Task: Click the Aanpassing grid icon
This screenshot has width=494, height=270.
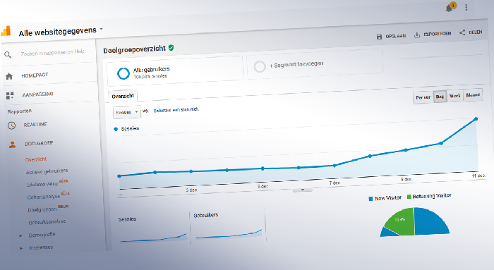Action: click(10, 95)
